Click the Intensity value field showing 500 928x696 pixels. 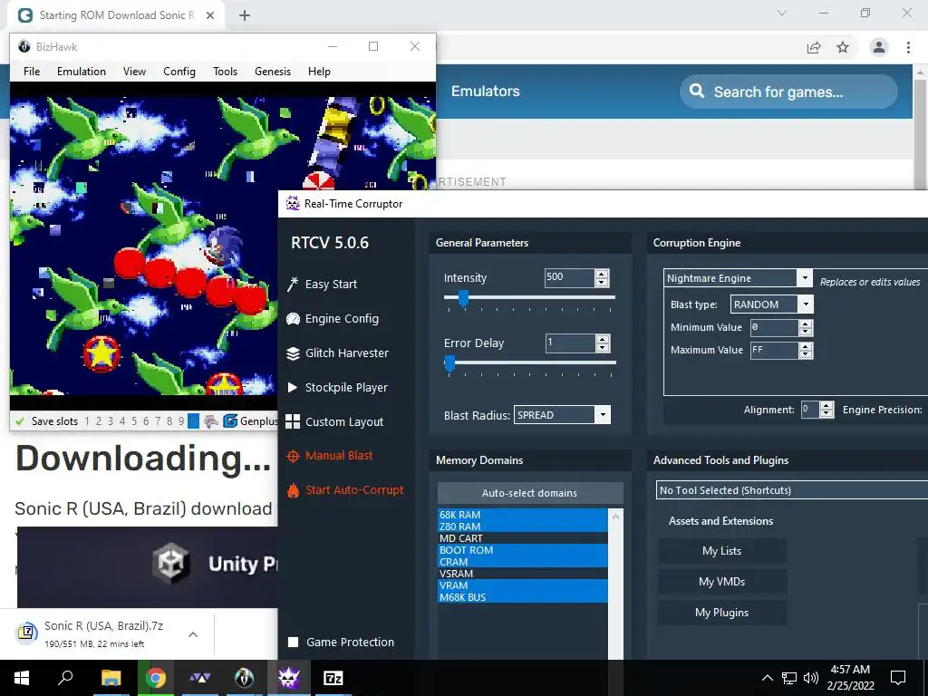(x=569, y=277)
